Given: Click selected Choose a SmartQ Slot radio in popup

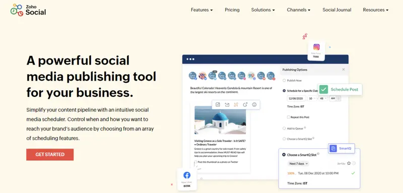Looking at the screenshot, I should 284,155.
